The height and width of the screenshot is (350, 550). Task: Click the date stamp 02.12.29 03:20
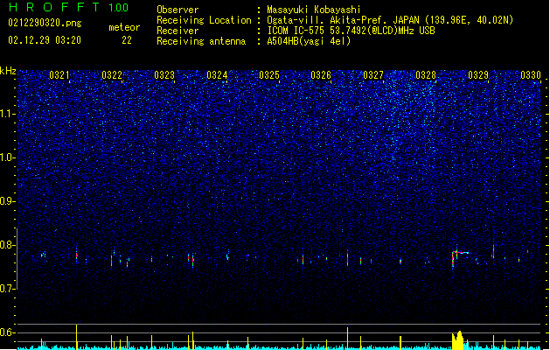pos(45,40)
